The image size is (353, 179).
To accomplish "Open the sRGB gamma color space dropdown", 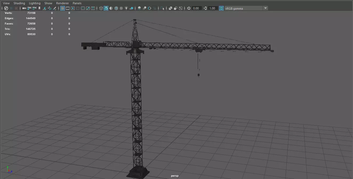I will coord(246,8).
